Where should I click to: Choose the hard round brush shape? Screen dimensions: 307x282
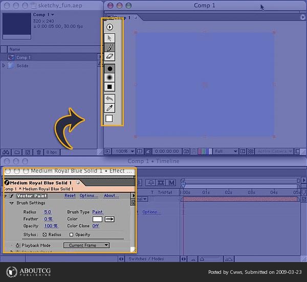tap(109, 69)
